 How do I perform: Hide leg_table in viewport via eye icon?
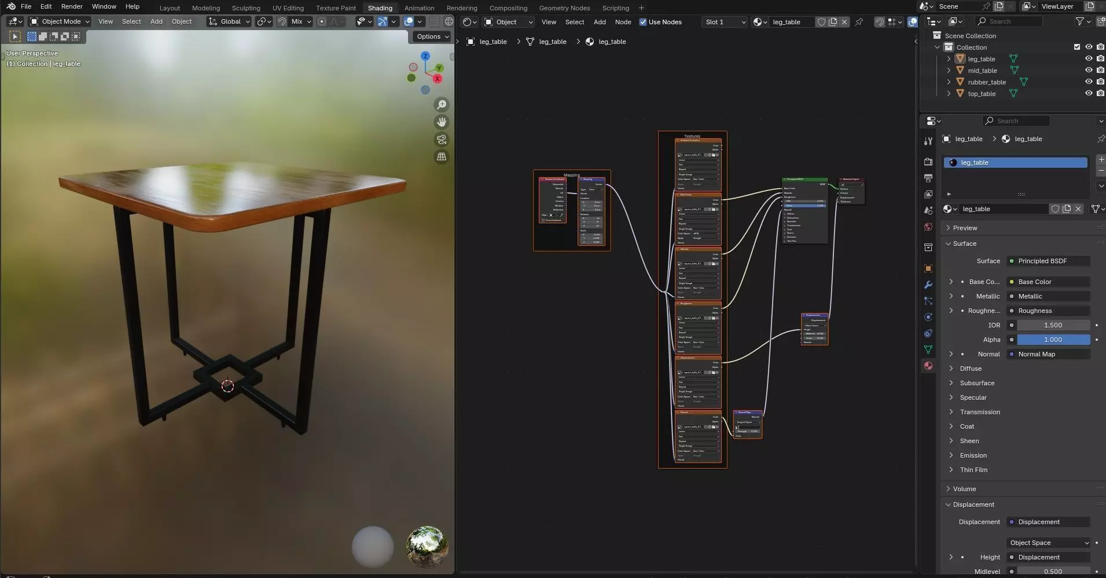[1089, 59]
